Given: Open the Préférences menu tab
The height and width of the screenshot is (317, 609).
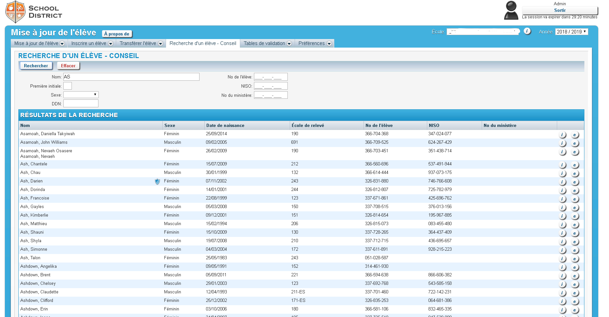Looking at the screenshot, I should point(314,44).
